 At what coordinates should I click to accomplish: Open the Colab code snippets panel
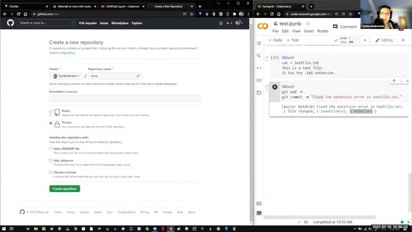pyautogui.click(x=259, y=68)
